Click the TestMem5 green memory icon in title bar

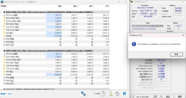pyautogui.click(x=132, y=2)
